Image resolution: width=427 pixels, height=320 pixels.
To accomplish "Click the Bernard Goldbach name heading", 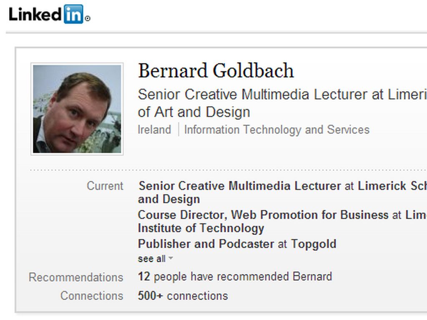I will pyautogui.click(x=216, y=71).
